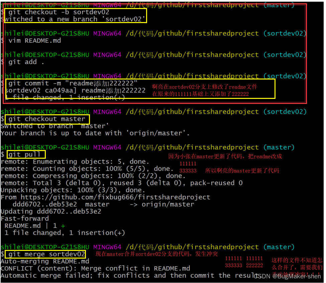326x283 pixels.
Task: Click 'remote: Compressing objects: 100% (2/2)' line
Action: (93, 176)
